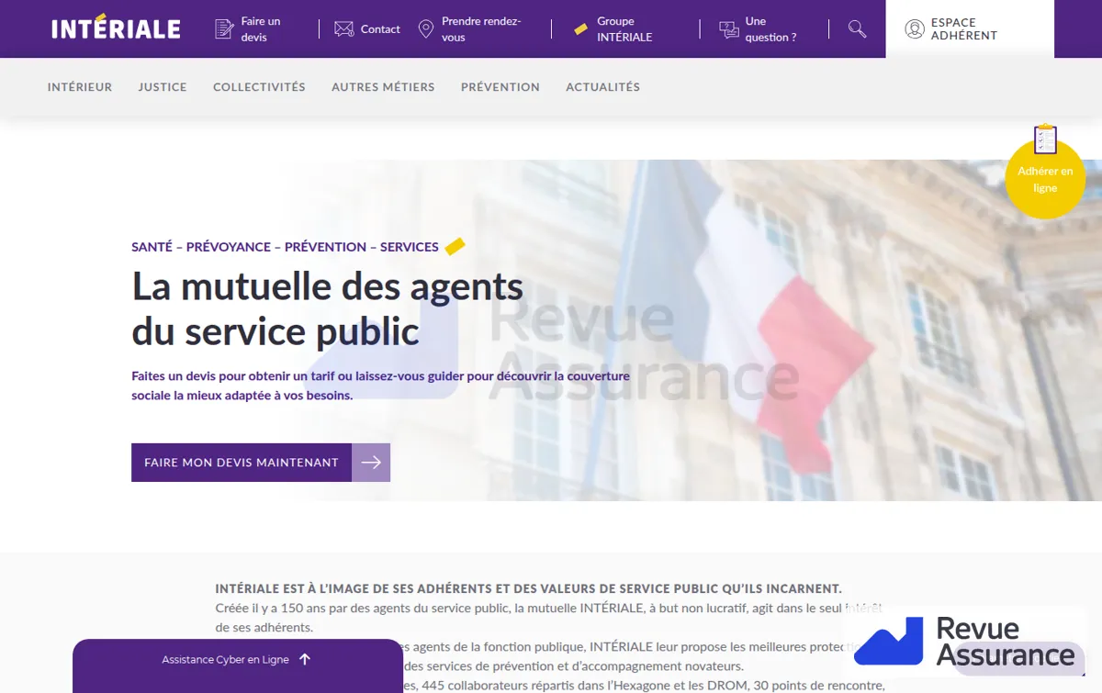Expand the Assistance Cyber en Ligne panel
The image size is (1102, 693).
238,665
